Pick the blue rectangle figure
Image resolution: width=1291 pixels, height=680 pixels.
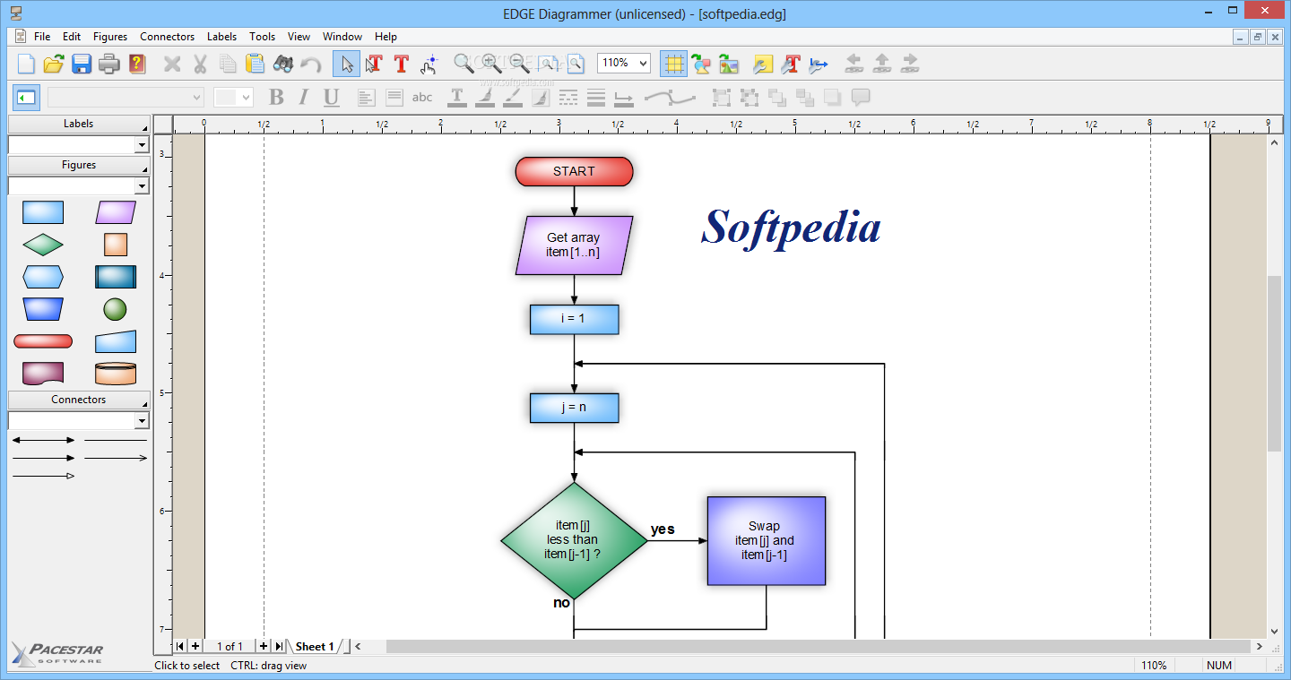[x=43, y=212]
